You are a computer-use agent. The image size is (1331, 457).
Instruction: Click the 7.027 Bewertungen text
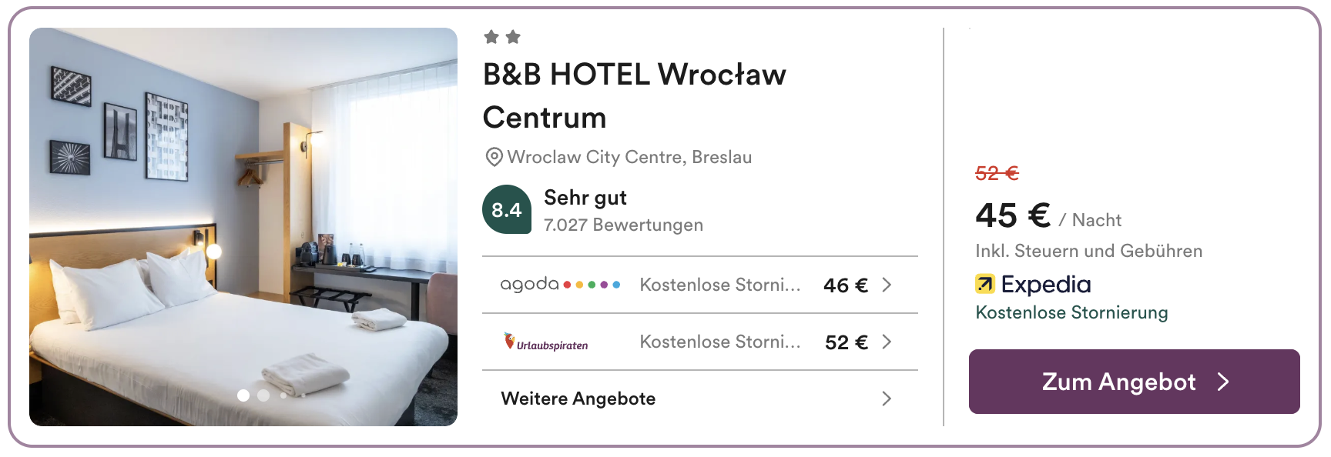623,225
